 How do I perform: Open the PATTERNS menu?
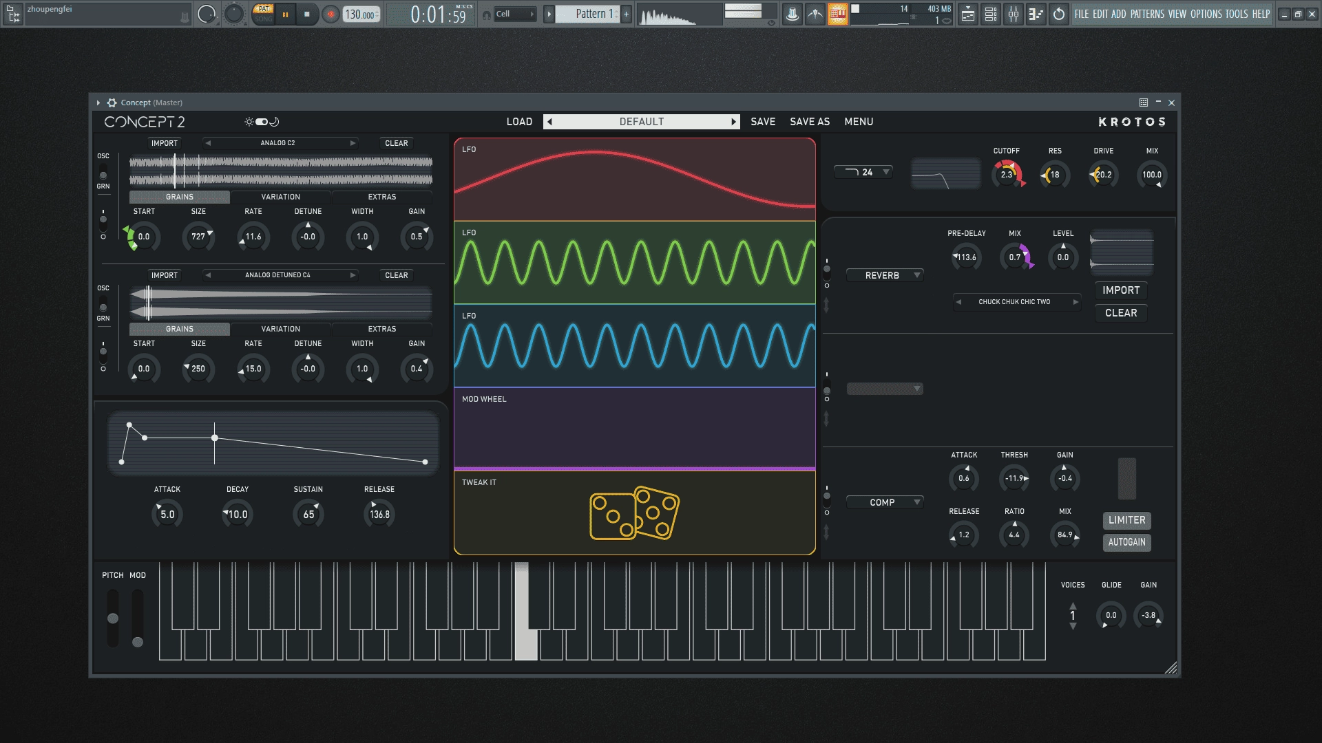pyautogui.click(x=1147, y=14)
